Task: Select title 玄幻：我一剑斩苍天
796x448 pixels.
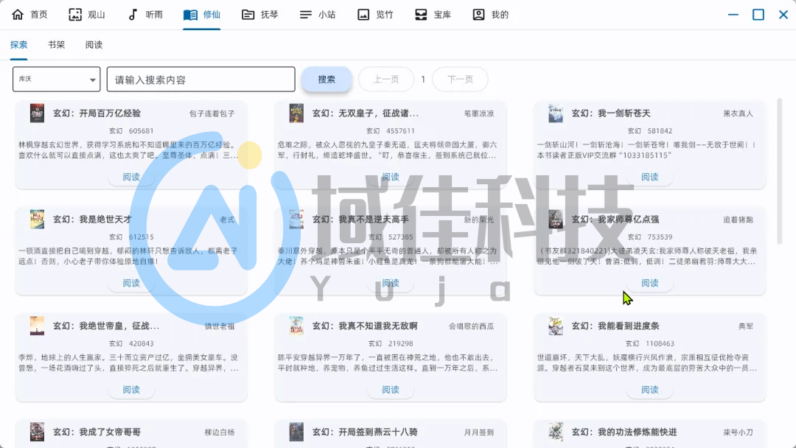Action: tap(611, 113)
